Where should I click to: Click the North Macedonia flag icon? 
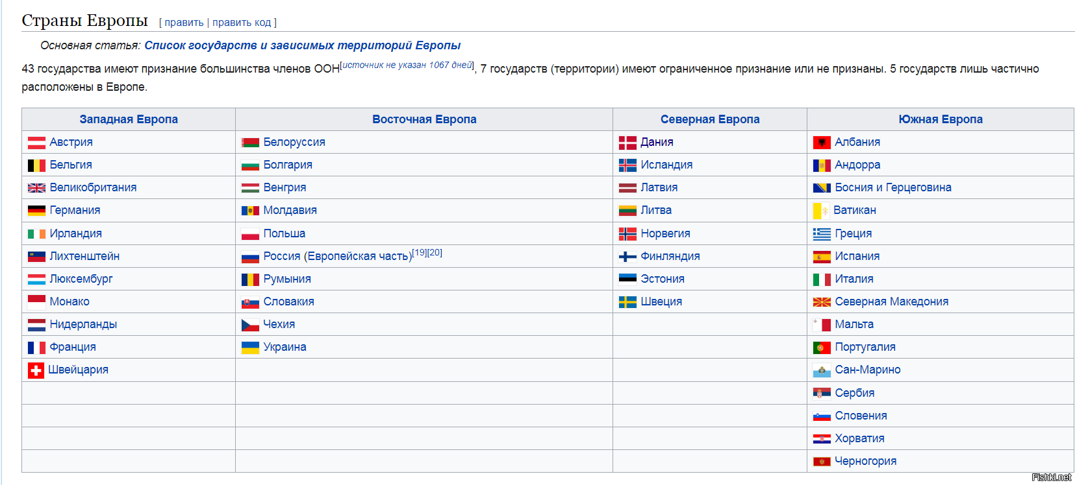822,302
